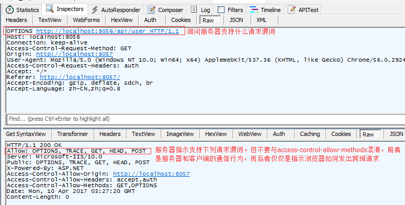Click the 'Content-Length: 0' line
This screenshot has width=405, height=205.
38,197
